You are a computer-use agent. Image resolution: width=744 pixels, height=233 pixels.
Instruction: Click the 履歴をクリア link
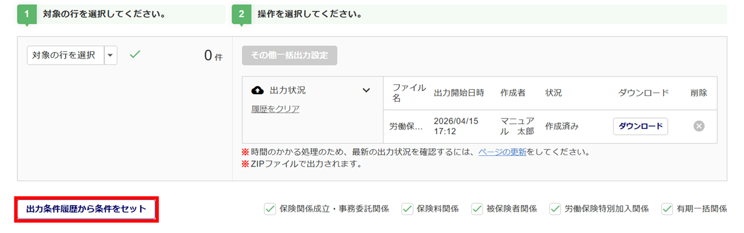(x=276, y=109)
